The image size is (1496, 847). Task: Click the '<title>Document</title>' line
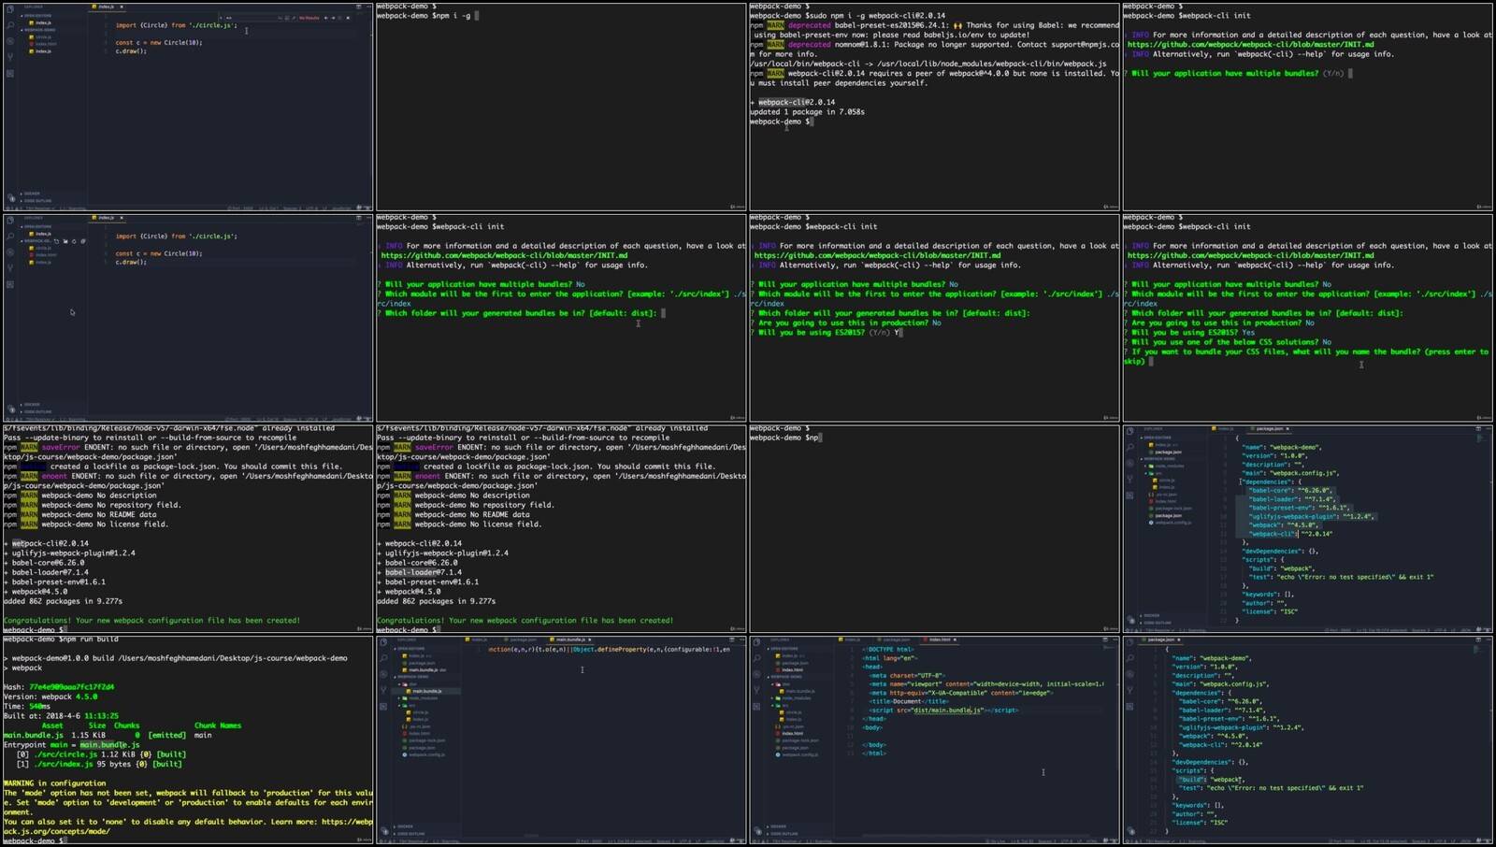click(909, 701)
